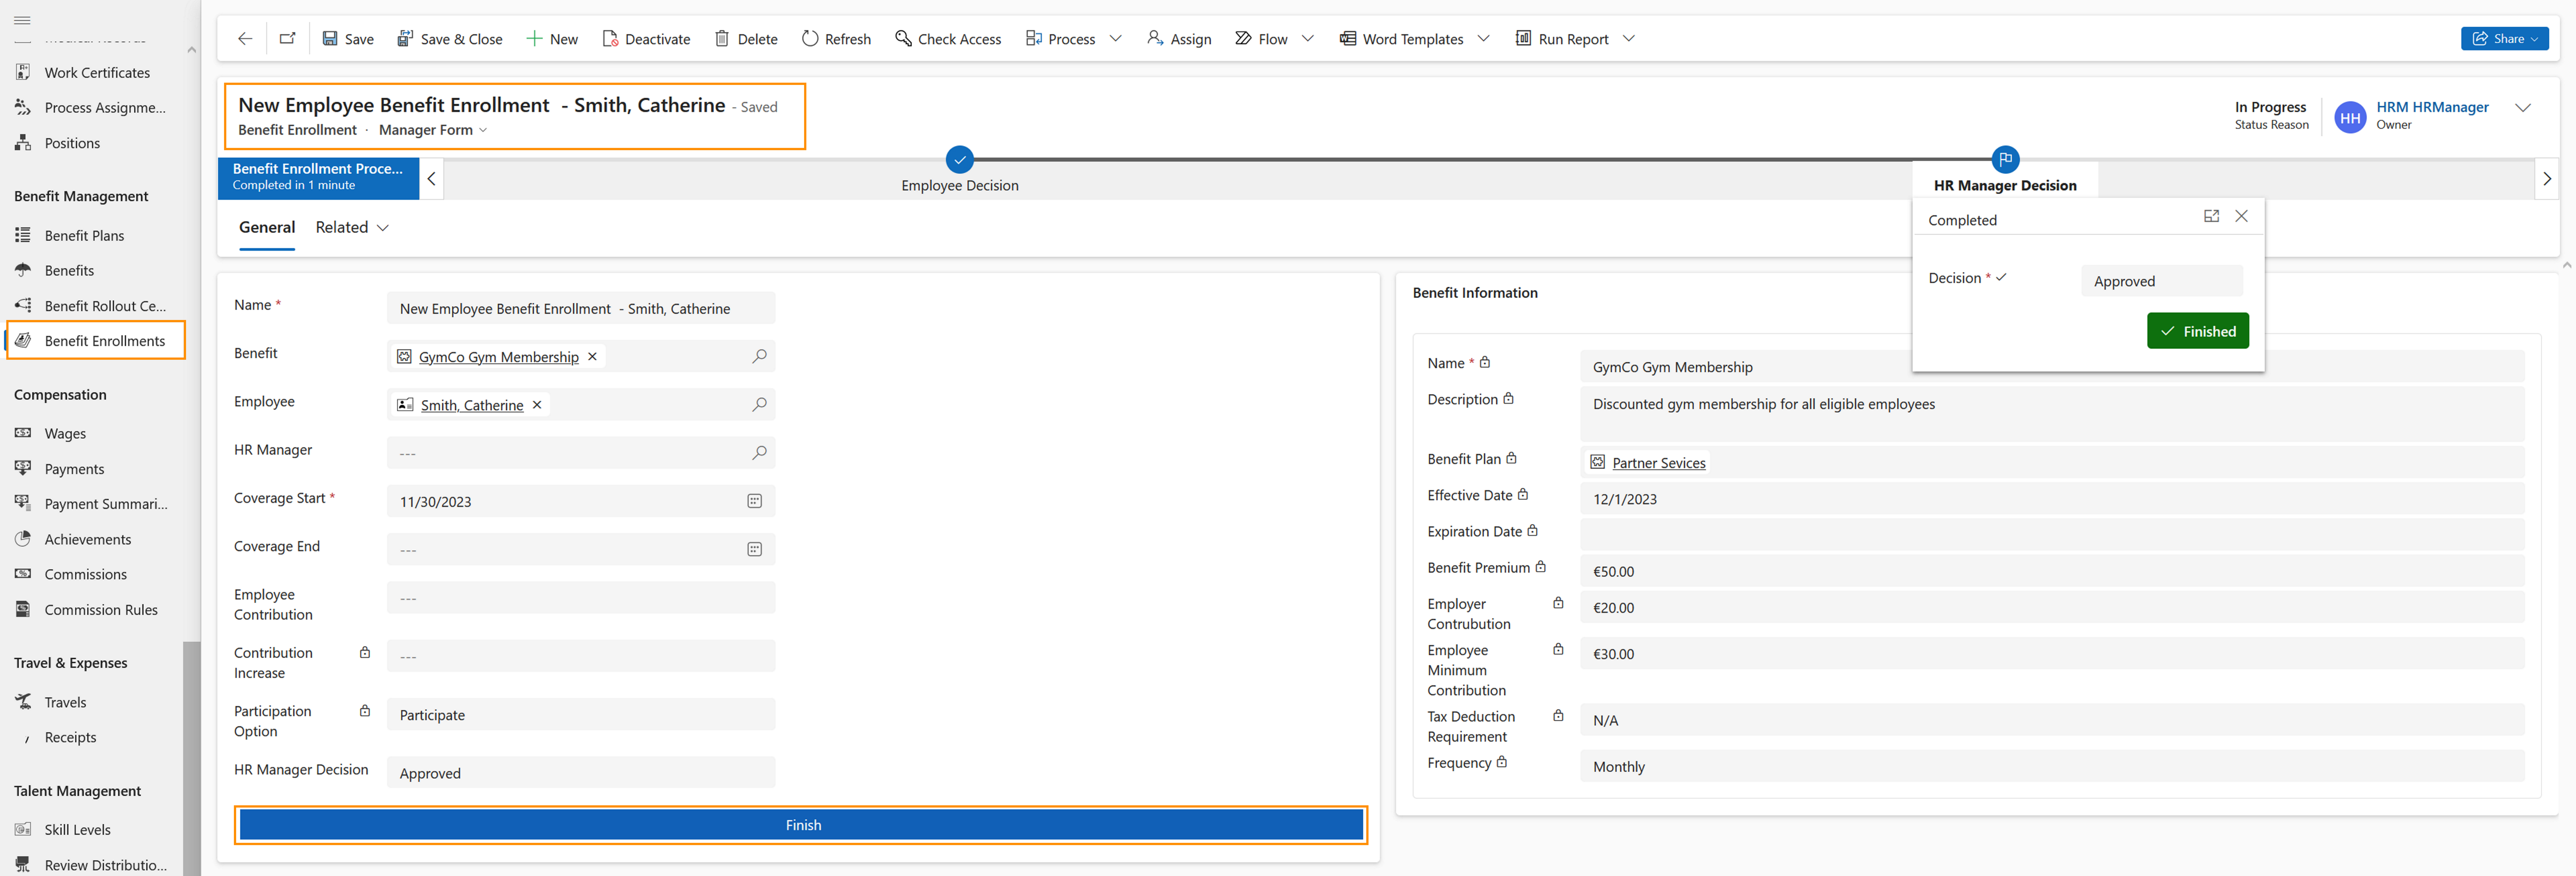Click Word Templates
Image resolution: width=2576 pixels, height=876 pixels.
pyautogui.click(x=1401, y=39)
